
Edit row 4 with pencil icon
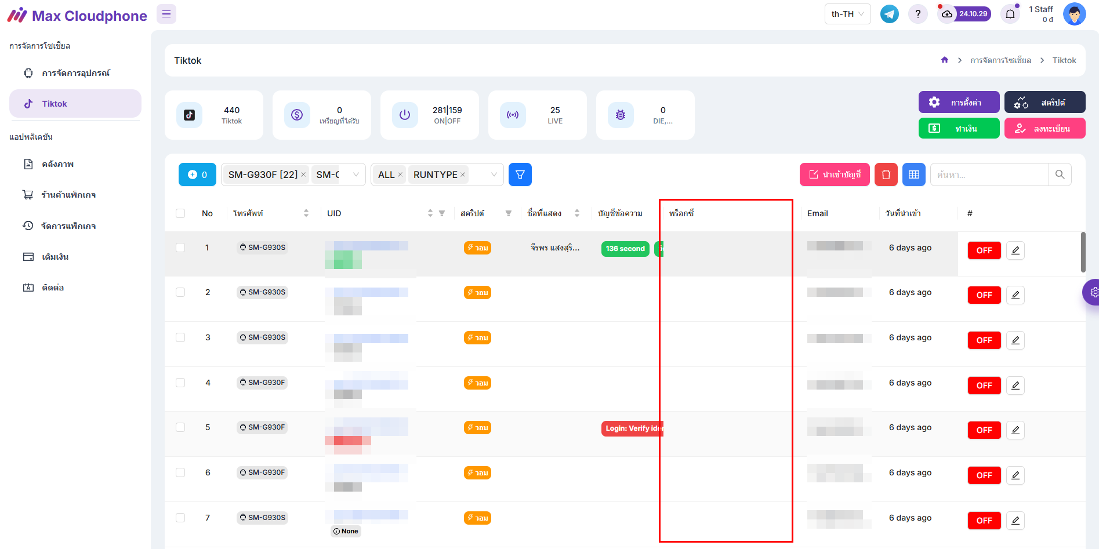tap(1015, 386)
